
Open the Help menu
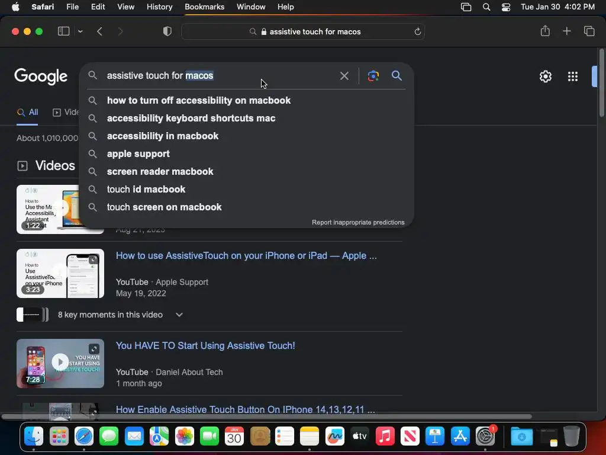tap(286, 7)
